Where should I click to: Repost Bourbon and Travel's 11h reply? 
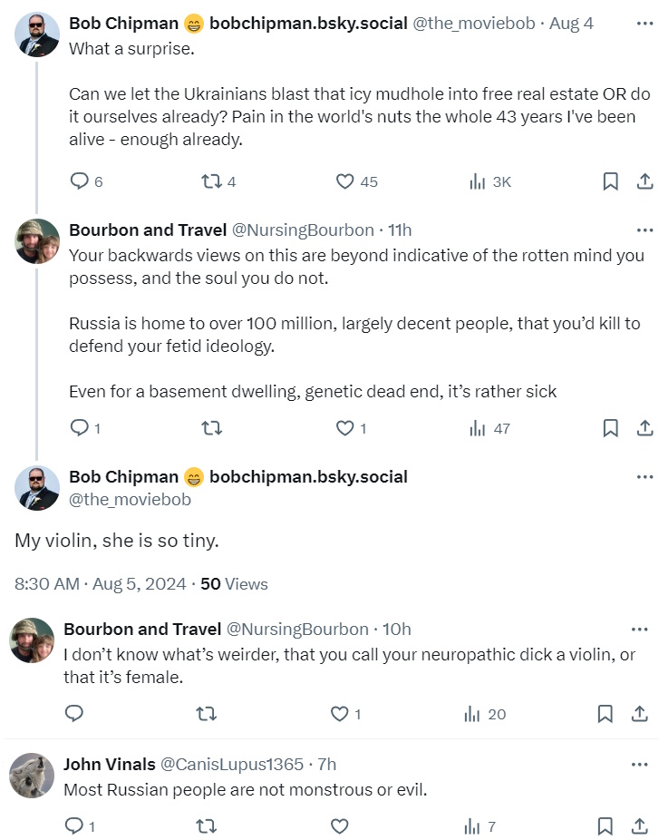211,428
